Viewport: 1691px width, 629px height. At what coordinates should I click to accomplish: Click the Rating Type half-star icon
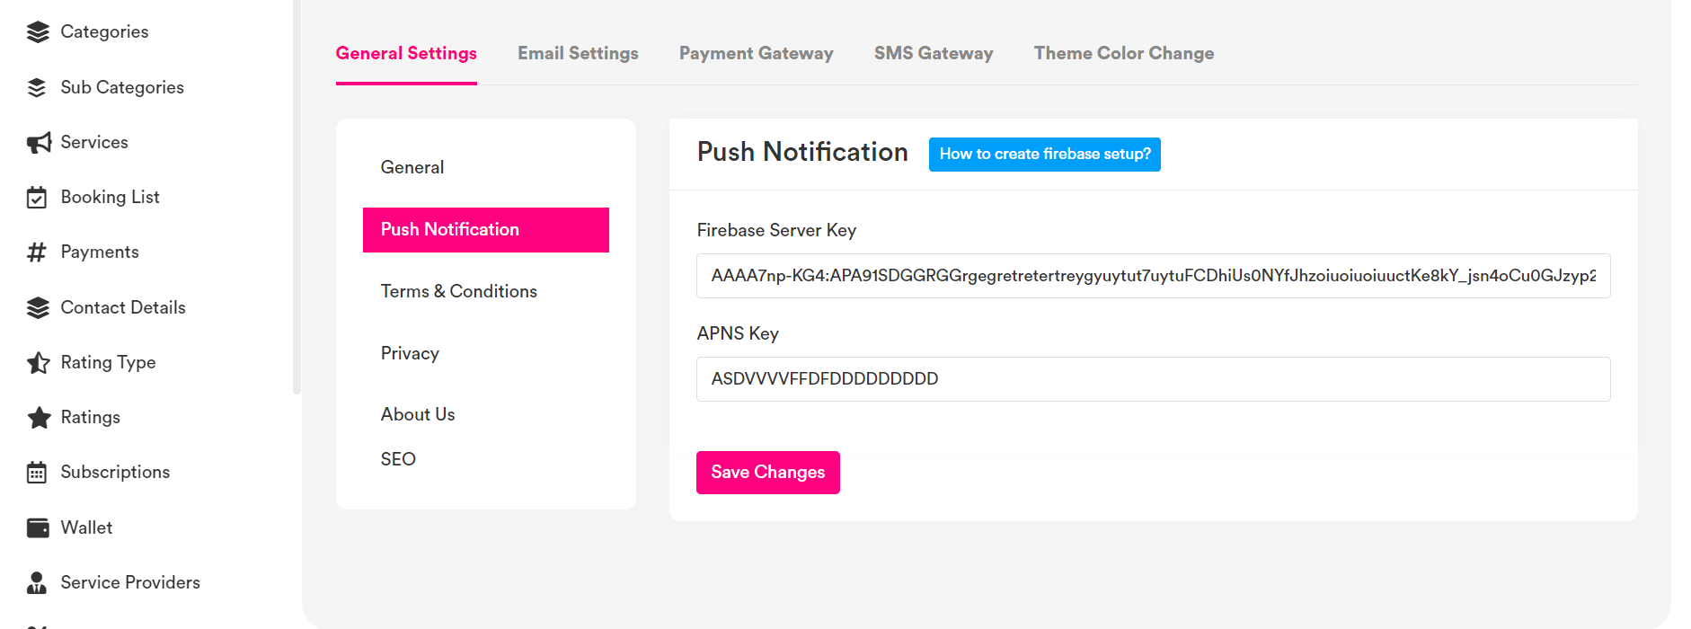click(x=38, y=363)
